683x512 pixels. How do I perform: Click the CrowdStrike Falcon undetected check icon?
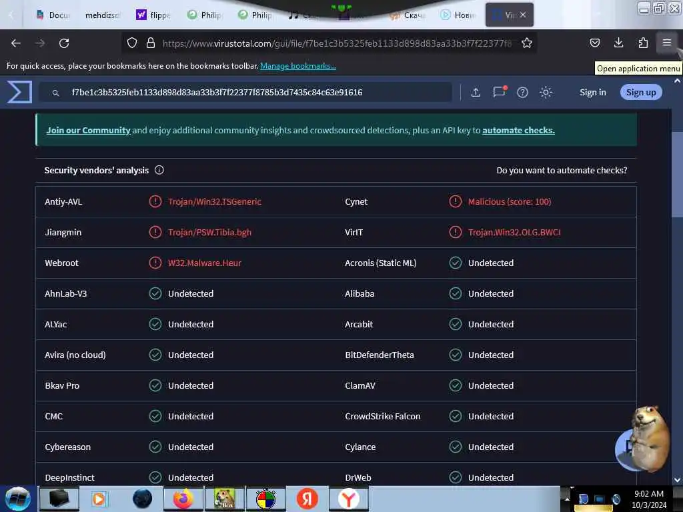point(455,416)
